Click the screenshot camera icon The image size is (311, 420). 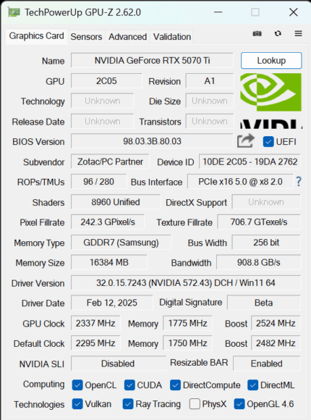(x=257, y=34)
